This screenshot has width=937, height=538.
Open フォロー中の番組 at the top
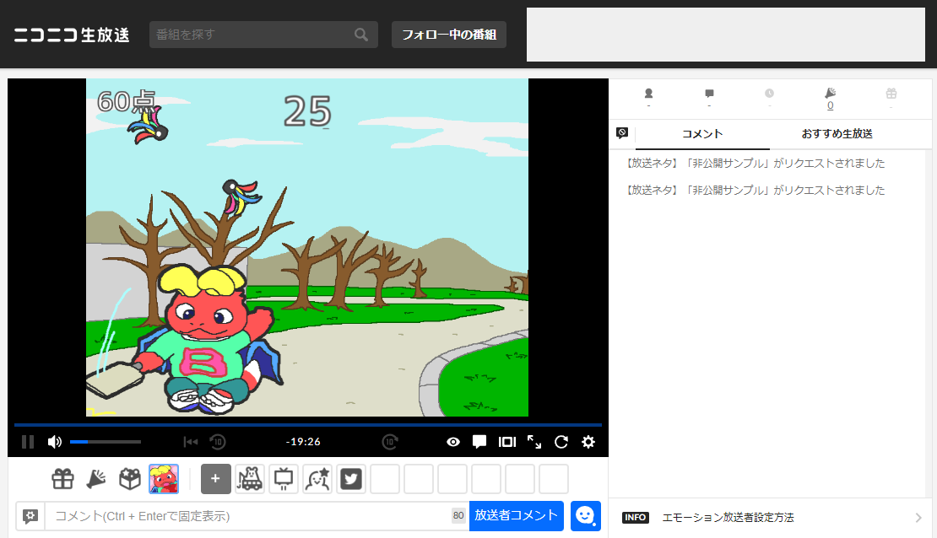point(448,35)
